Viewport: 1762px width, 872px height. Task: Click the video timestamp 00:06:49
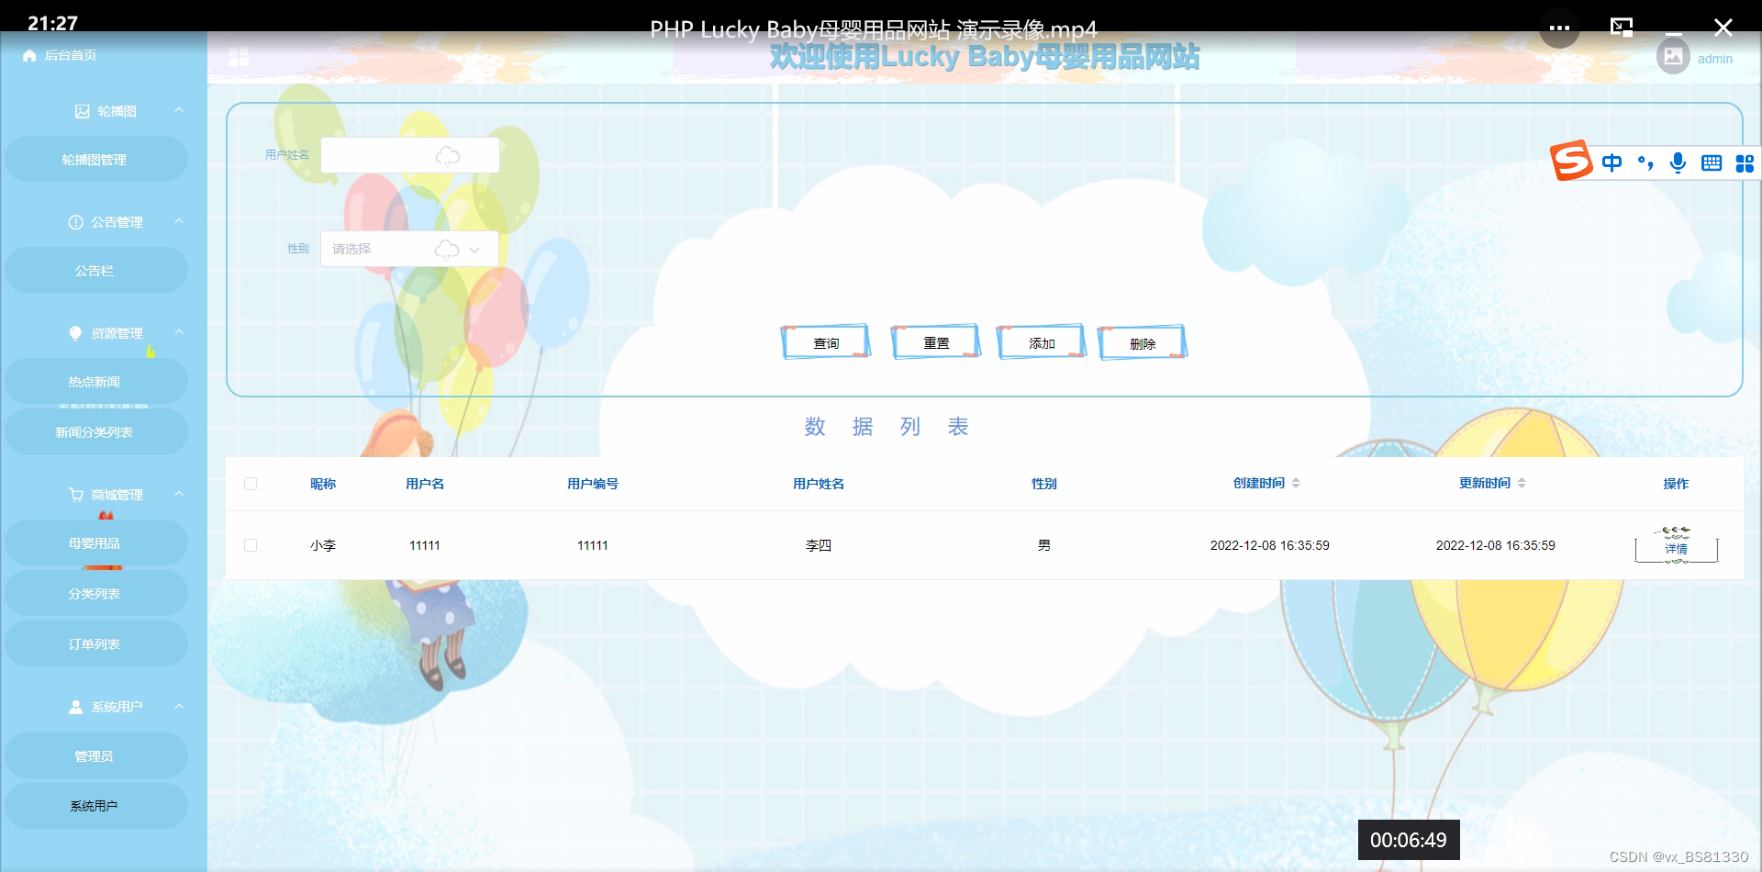click(x=1409, y=840)
